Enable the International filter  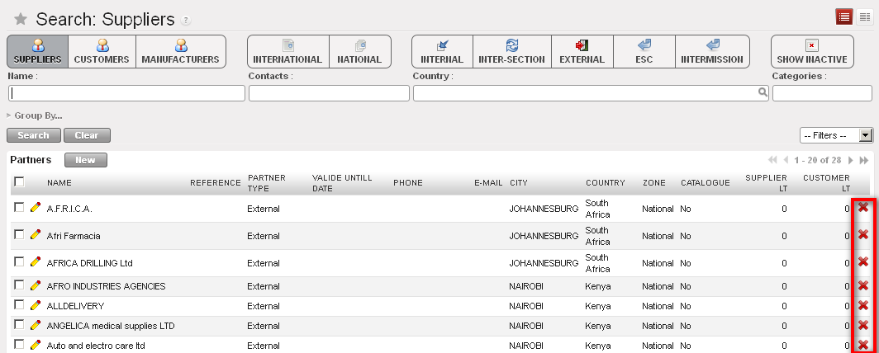(x=287, y=51)
